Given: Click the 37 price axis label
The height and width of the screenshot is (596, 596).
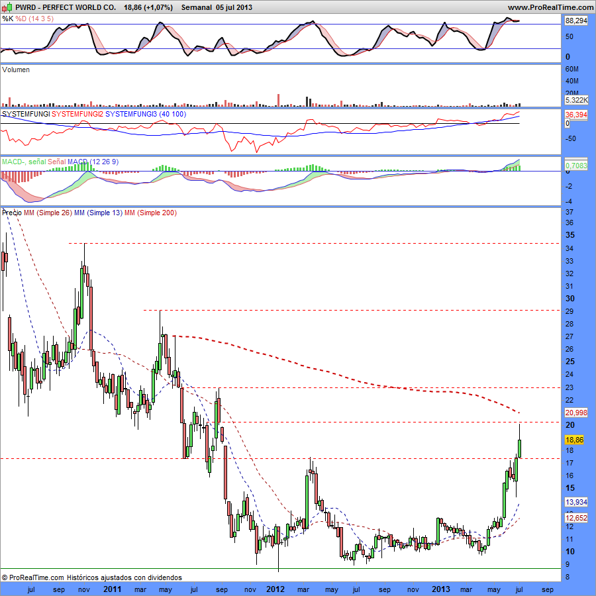Looking at the screenshot, I should pyautogui.click(x=570, y=212).
